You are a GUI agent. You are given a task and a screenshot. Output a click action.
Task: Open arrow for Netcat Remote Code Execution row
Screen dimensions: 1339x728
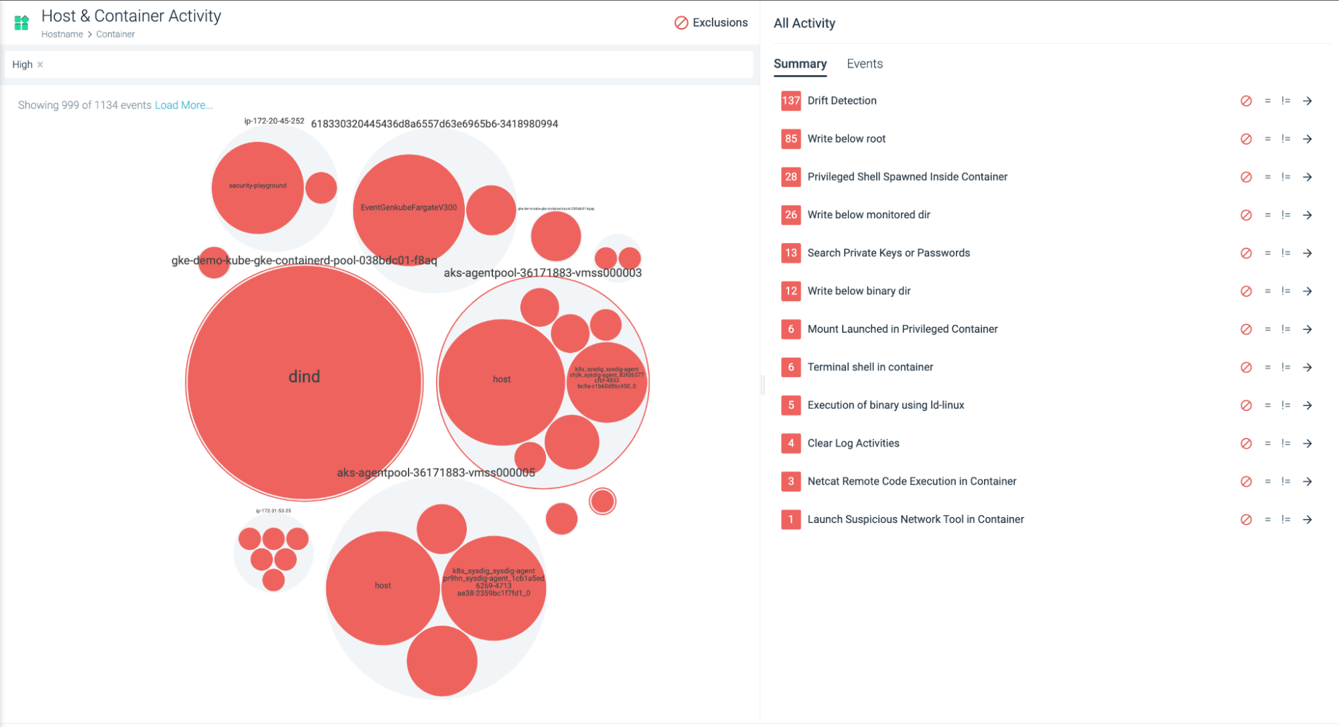click(x=1308, y=482)
